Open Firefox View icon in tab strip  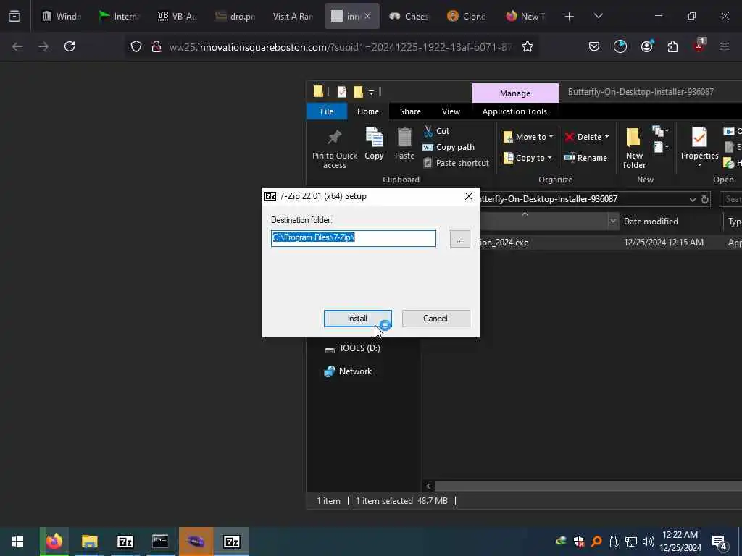click(x=14, y=17)
